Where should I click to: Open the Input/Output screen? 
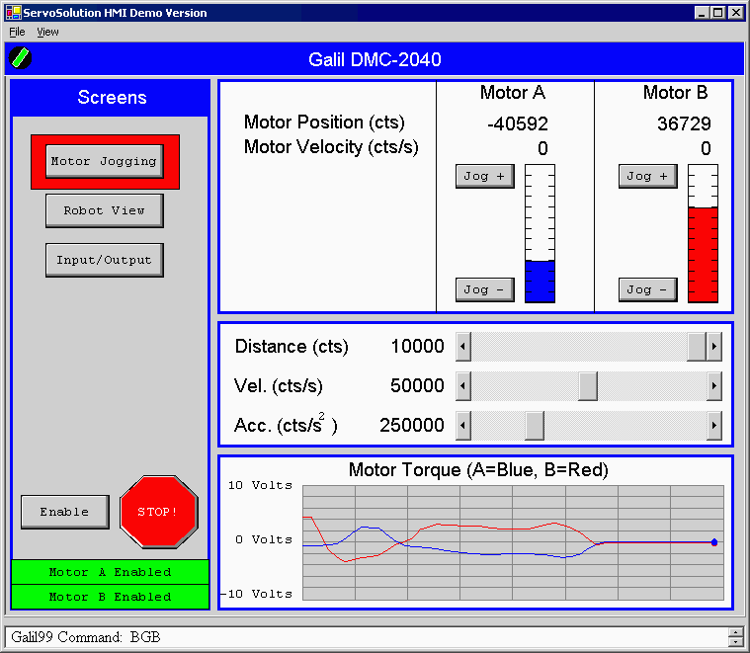click(104, 260)
